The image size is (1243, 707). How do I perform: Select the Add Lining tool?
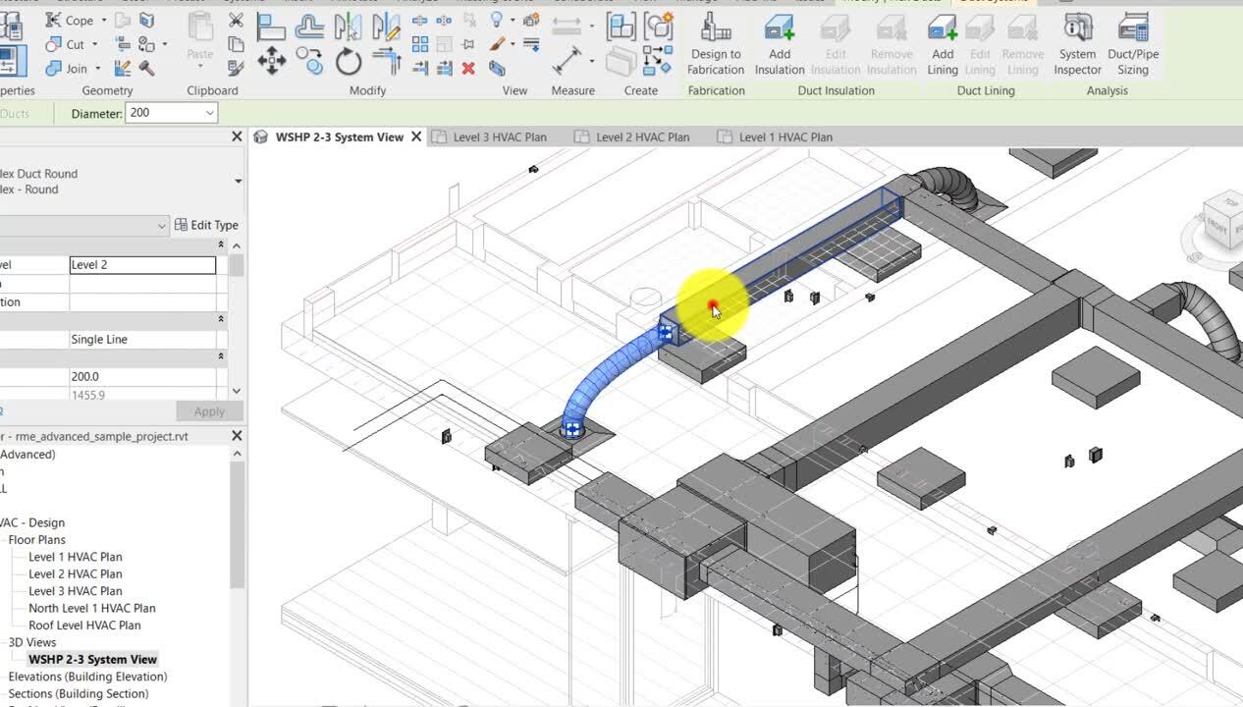pyautogui.click(x=942, y=44)
